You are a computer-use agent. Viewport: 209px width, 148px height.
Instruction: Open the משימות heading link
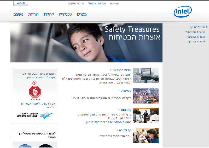click(126, 91)
